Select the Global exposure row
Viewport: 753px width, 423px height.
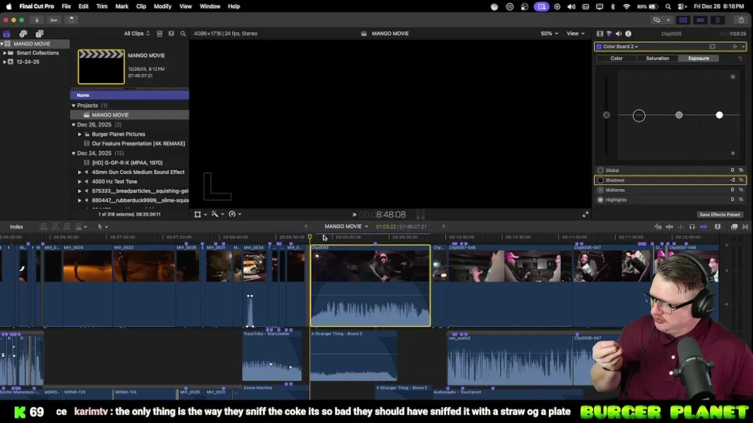670,170
